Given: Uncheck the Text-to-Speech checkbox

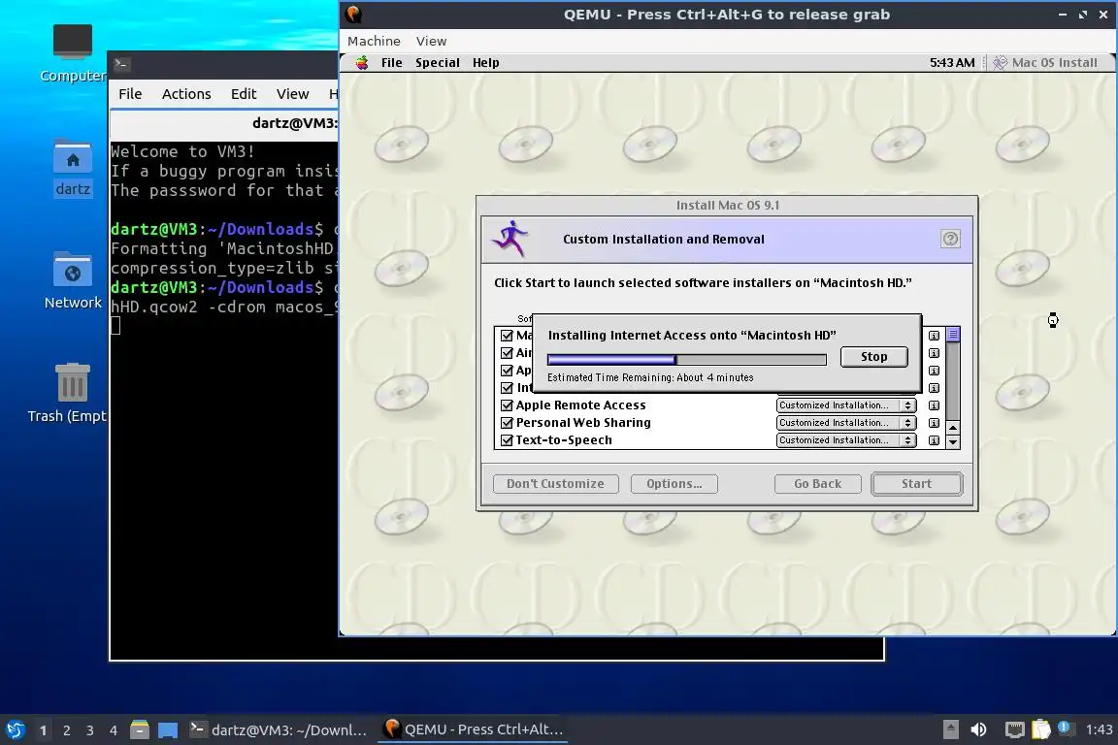Looking at the screenshot, I should coord(507,439).
